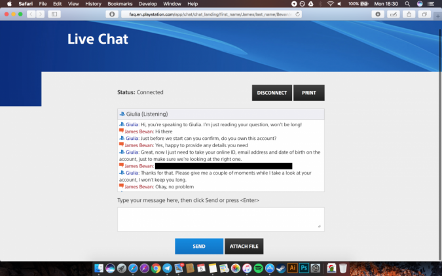Screen dimensions: 442x276
Task: Open the History menu
Action: tap(93, 4)
